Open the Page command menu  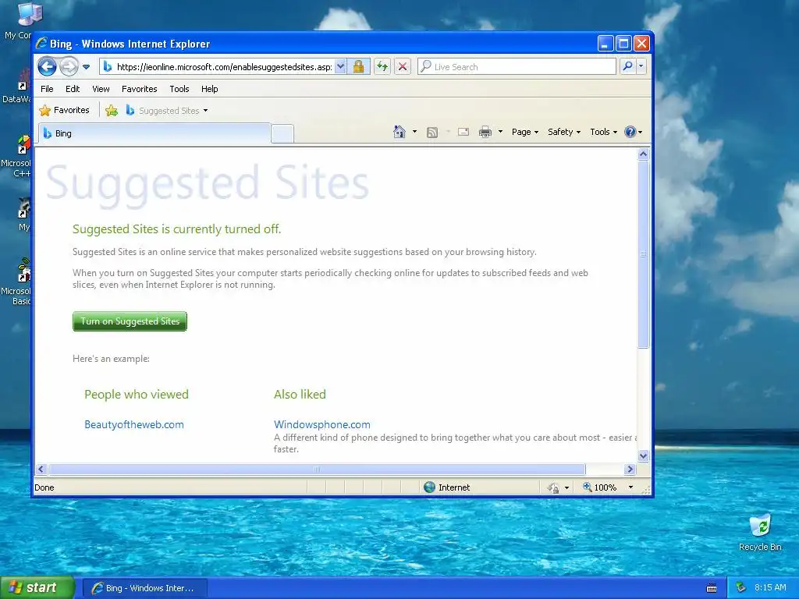[x=525, y=132]
